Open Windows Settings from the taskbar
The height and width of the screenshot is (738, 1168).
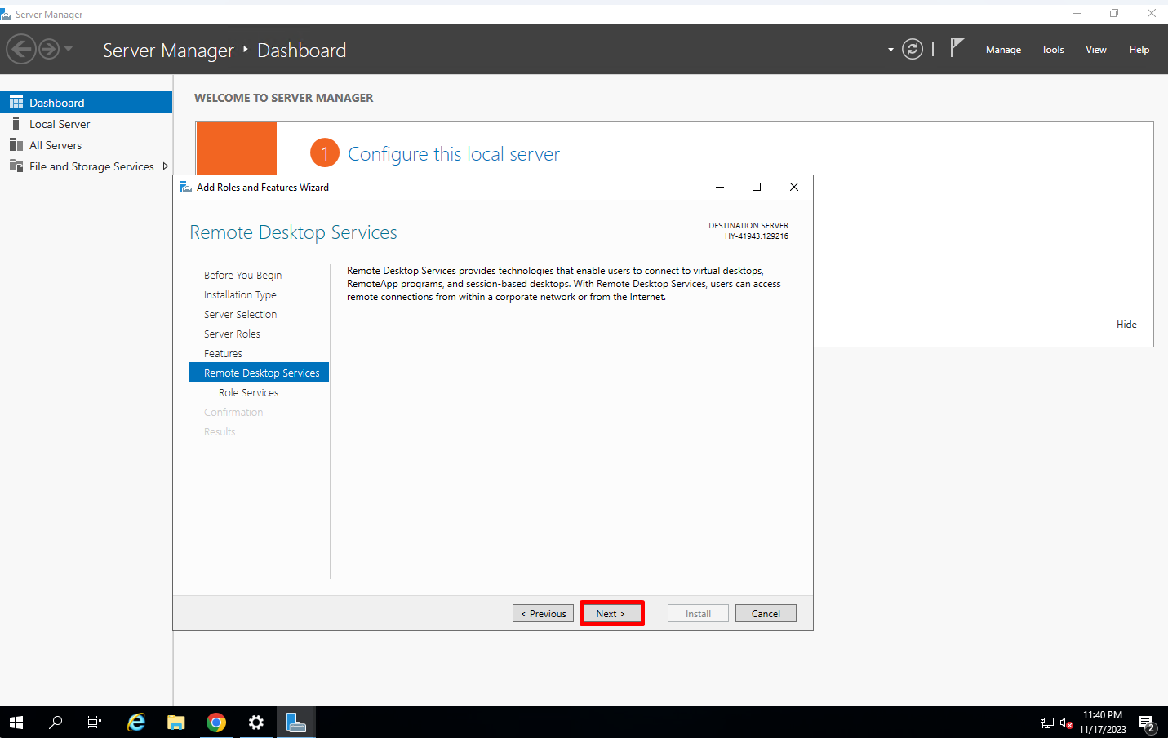point(255,722)
